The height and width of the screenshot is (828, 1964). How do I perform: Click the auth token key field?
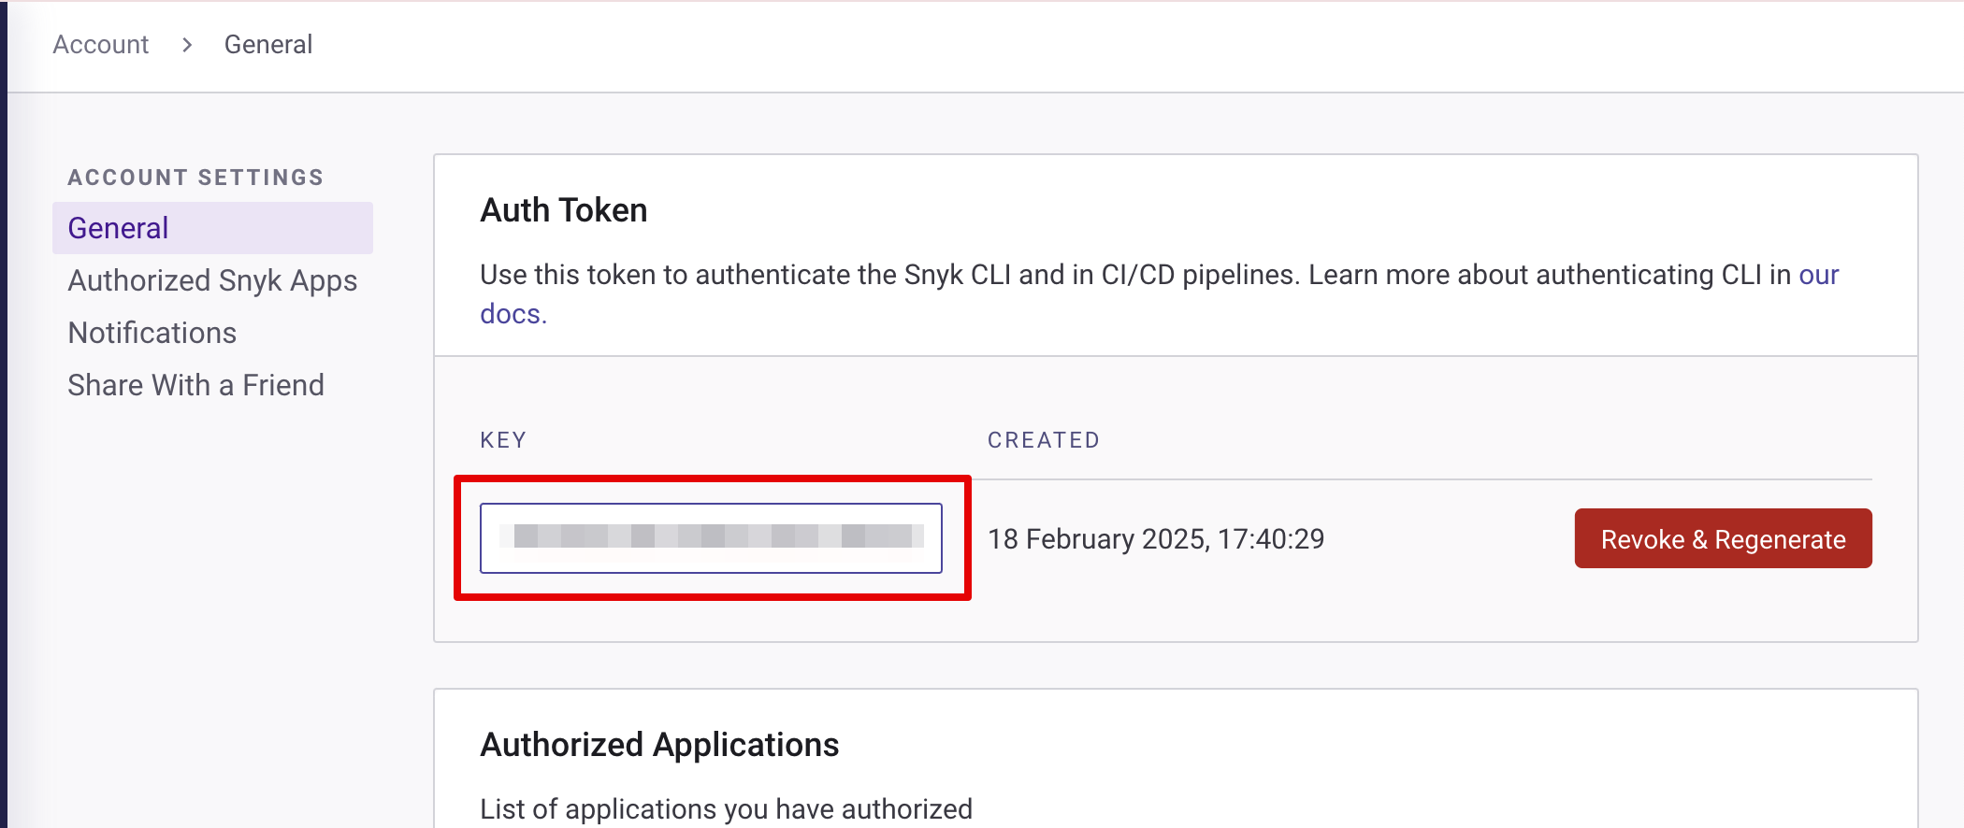711,538
